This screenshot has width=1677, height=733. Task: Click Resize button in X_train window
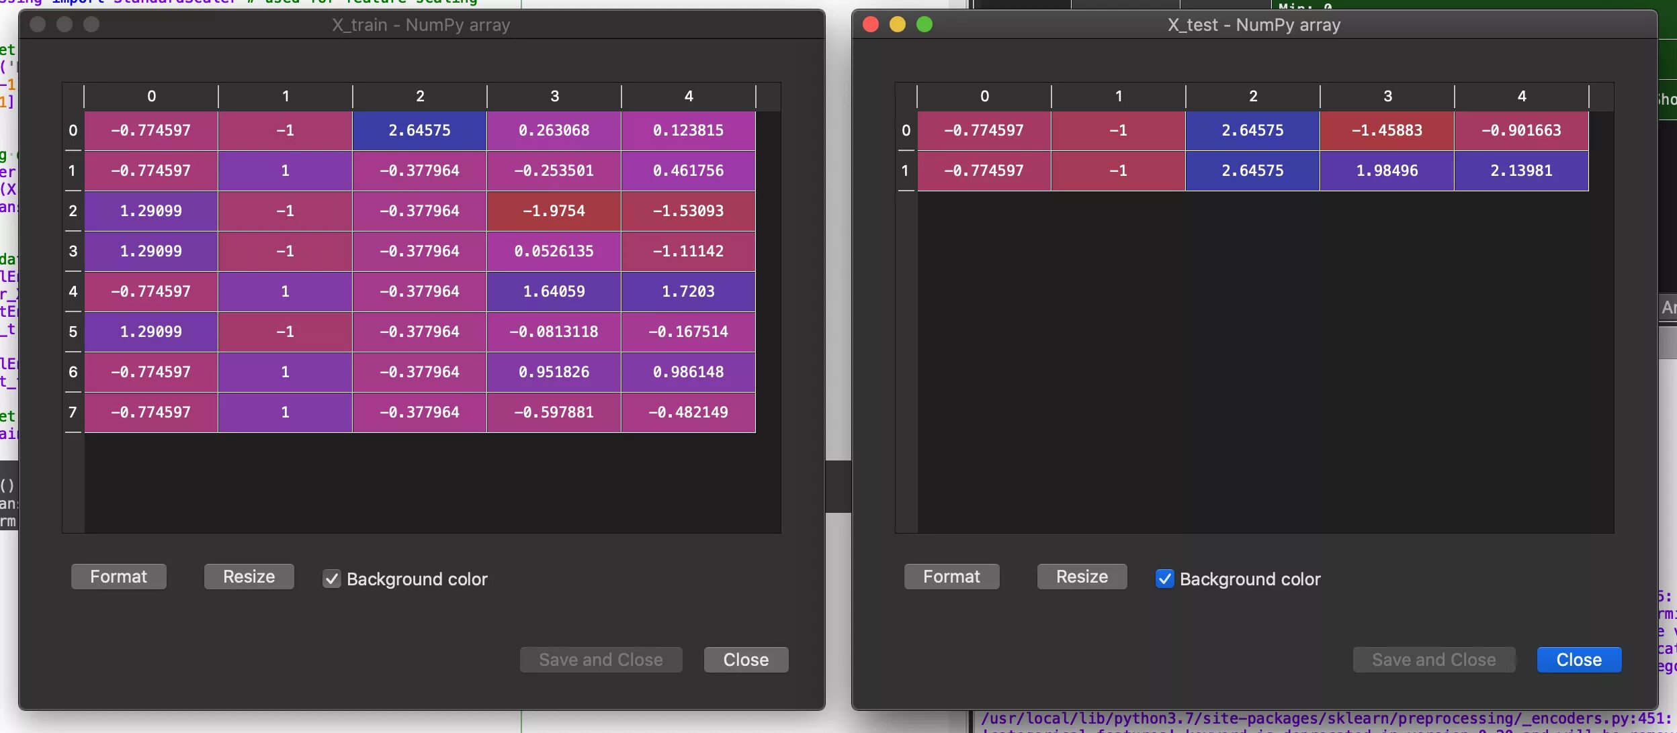tap(249, 577)
